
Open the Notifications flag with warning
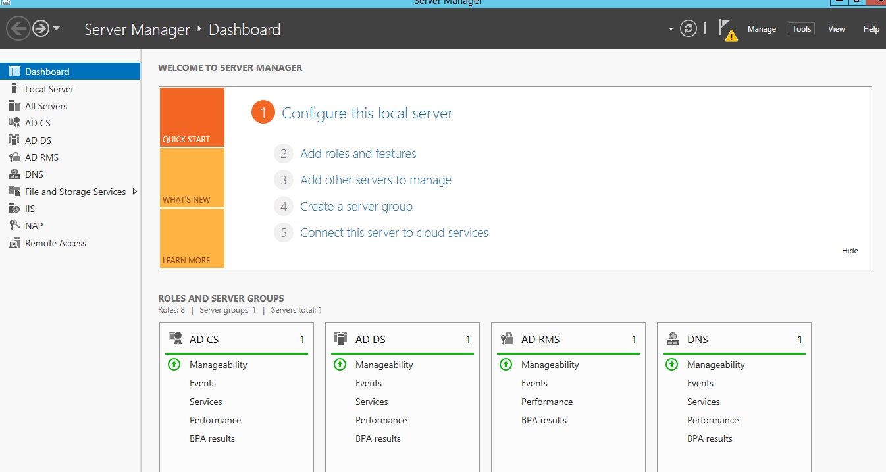[727, 30]
